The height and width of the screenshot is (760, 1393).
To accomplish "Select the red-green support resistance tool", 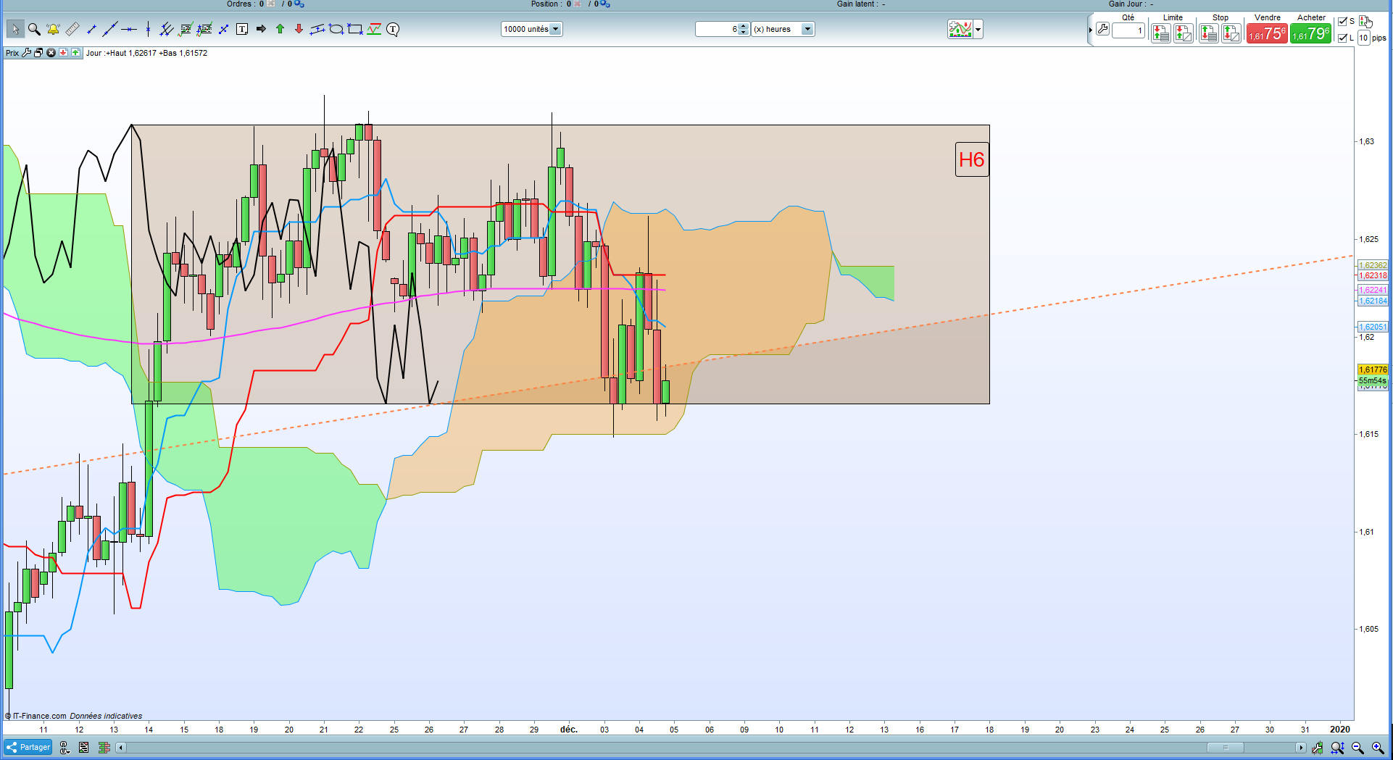I will click(374, 29).
